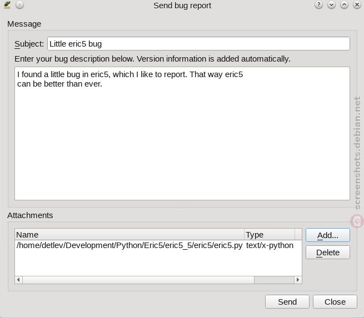Click the Add... attachment button
The image size is (364, 318).
click(x=327, y=235)
